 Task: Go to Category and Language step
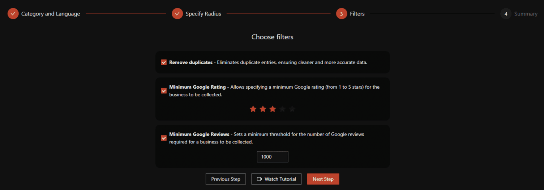click(x=51, y=14)
